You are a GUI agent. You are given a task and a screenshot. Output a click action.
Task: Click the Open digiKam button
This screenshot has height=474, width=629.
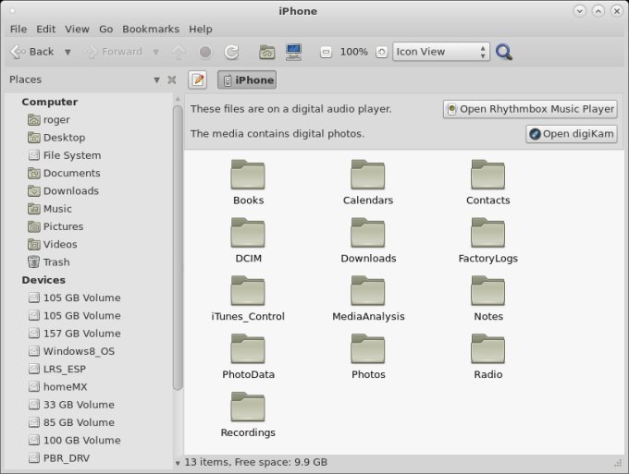pyautogui.click(x=571, y=134)
